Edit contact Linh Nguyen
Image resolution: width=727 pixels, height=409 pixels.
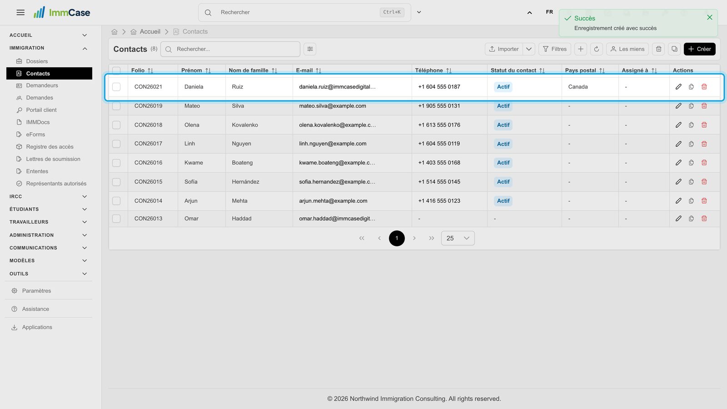pos(678,144)
